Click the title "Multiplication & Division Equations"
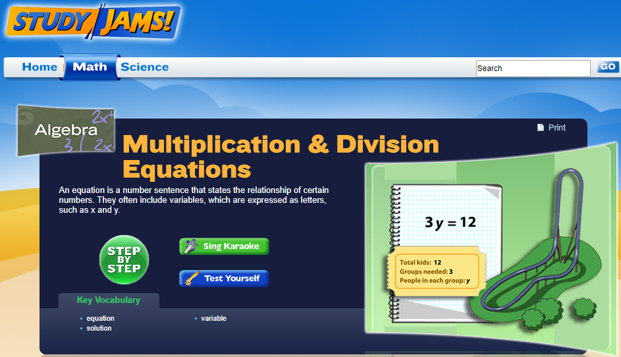Screen dimensions: 621x357 click(281, 157)
